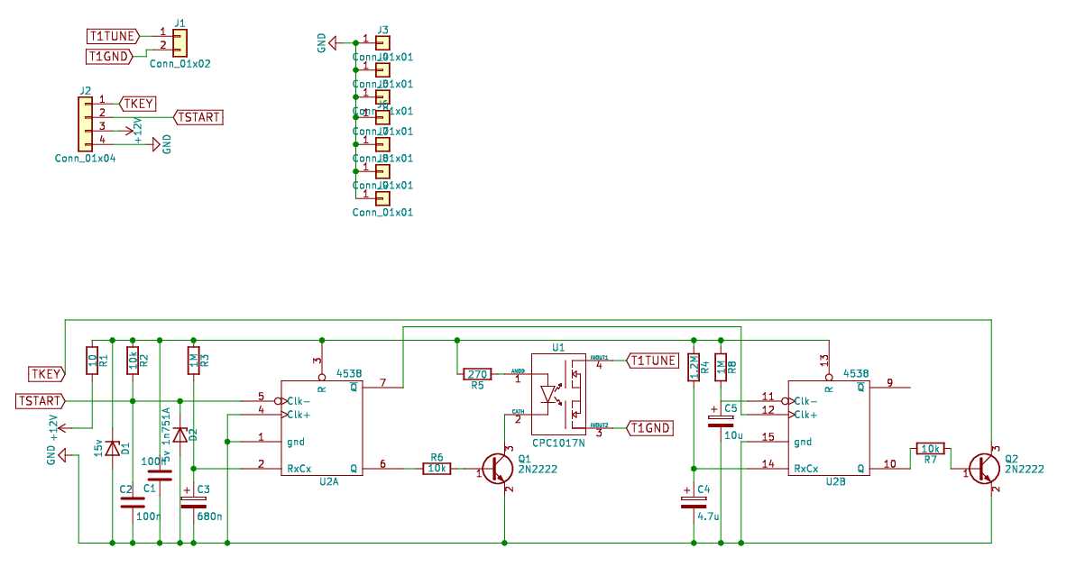Select the J3 single-pin connector symbol
The height and width of the screenshot is (585, 1076).
pyautogui.click(x=383, y=42)
